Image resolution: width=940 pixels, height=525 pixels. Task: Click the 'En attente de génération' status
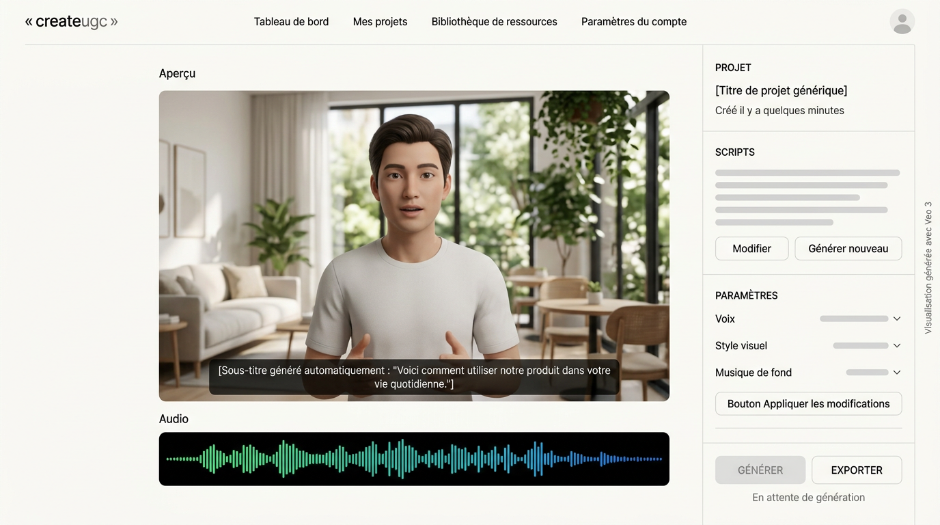click(808, 498)
